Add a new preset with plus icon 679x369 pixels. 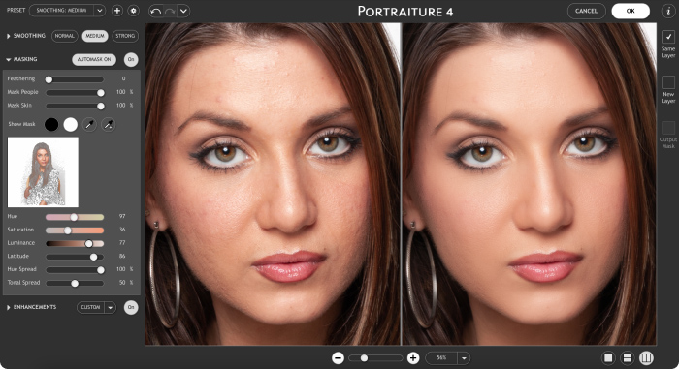pos(117,11)
